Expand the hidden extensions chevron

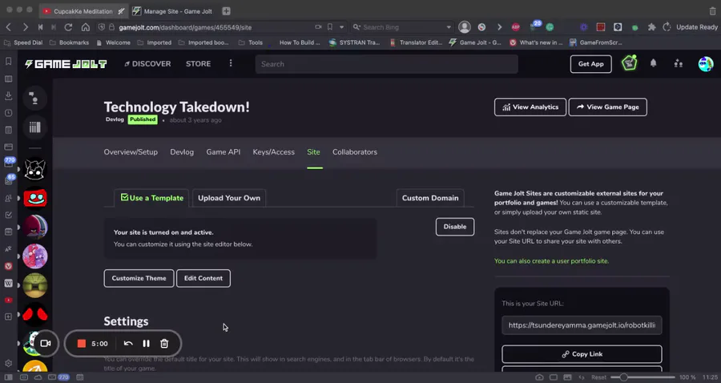[499, 27]
